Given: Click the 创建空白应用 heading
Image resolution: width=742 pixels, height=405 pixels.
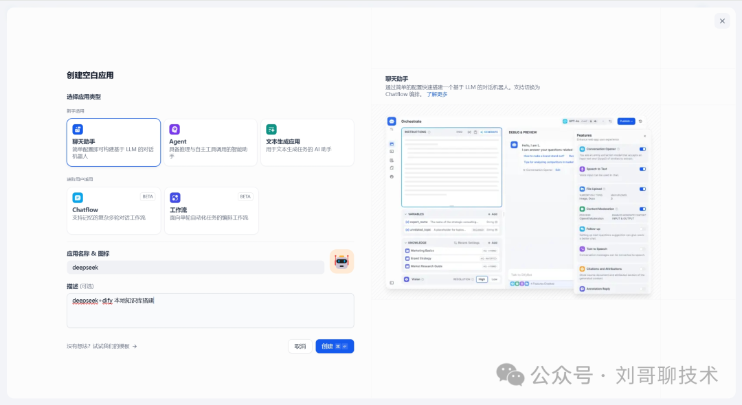Looking at the screenshot, I should tap(90, 75).
